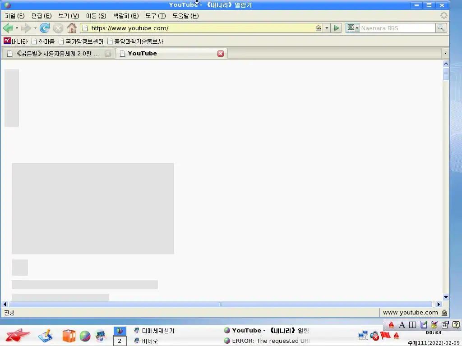Close the YouTube tab

click(220, 54)
